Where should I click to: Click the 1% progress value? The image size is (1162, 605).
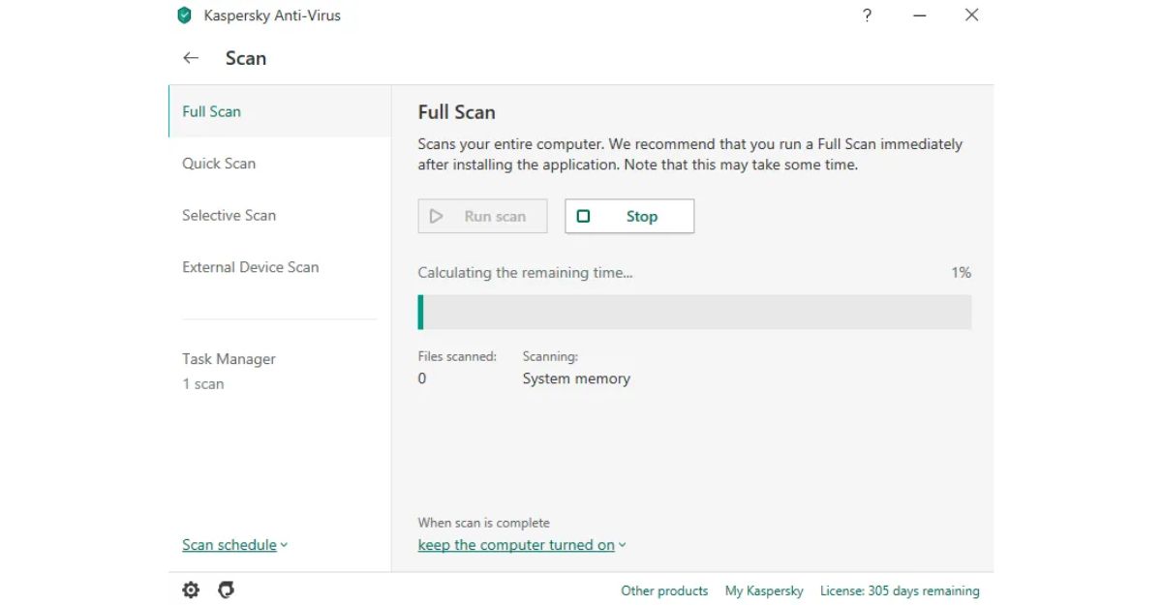961,273
